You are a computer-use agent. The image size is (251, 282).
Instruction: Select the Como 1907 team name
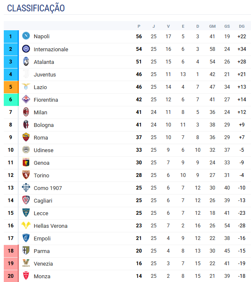[x=48, y=188]
